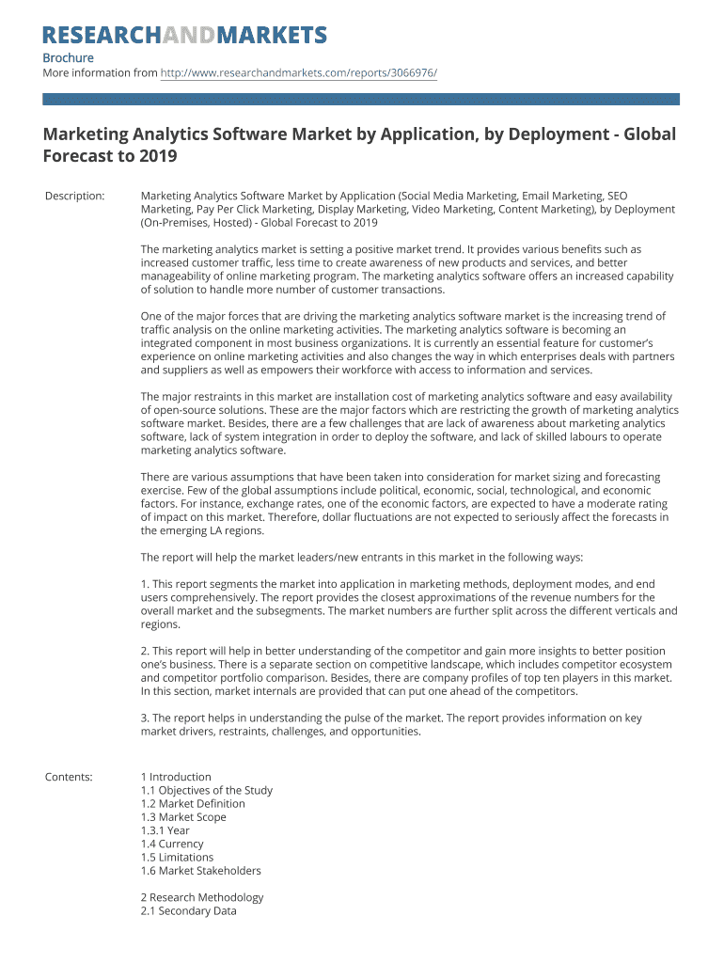Select the 1.5 Limitations entry
The image size is (724, 963).
(177, 858)
